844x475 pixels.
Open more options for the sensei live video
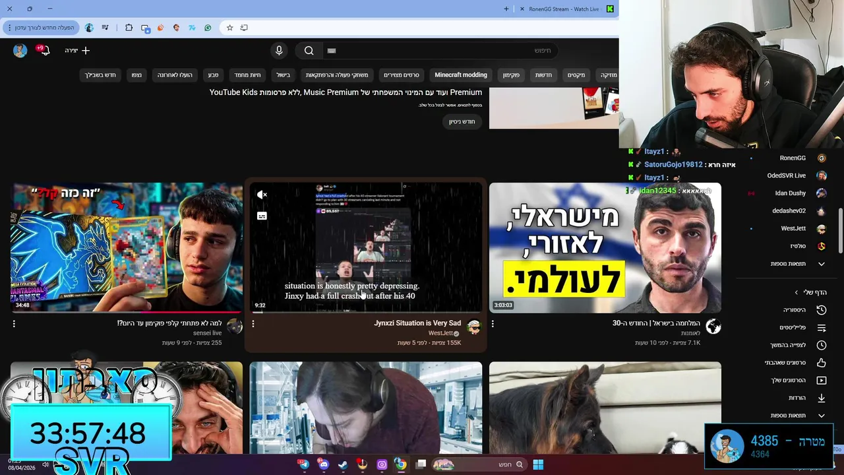14,323
